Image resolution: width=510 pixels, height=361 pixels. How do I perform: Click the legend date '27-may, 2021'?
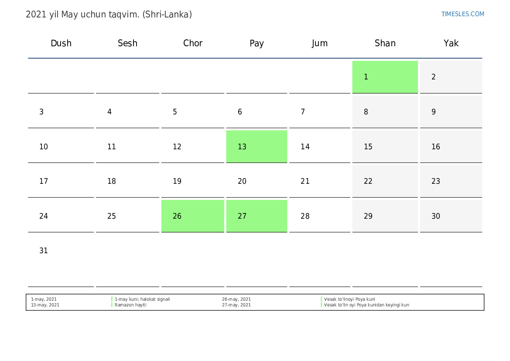[x=236, y=305]
